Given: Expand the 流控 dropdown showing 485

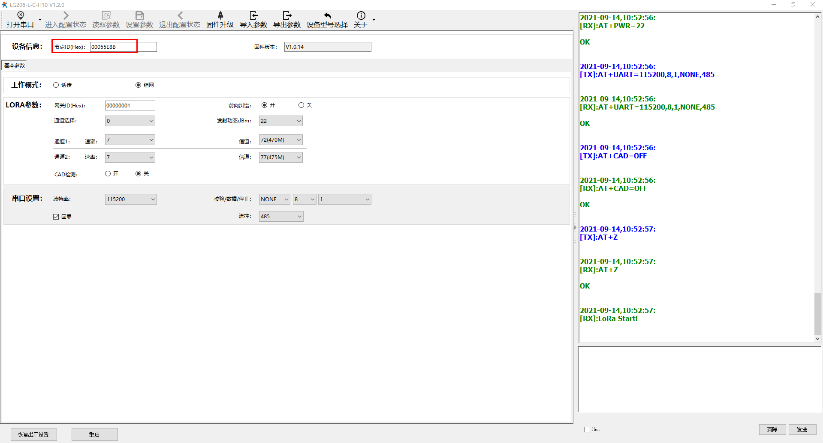Looking at the screenshot, I should tap(281, 217).
